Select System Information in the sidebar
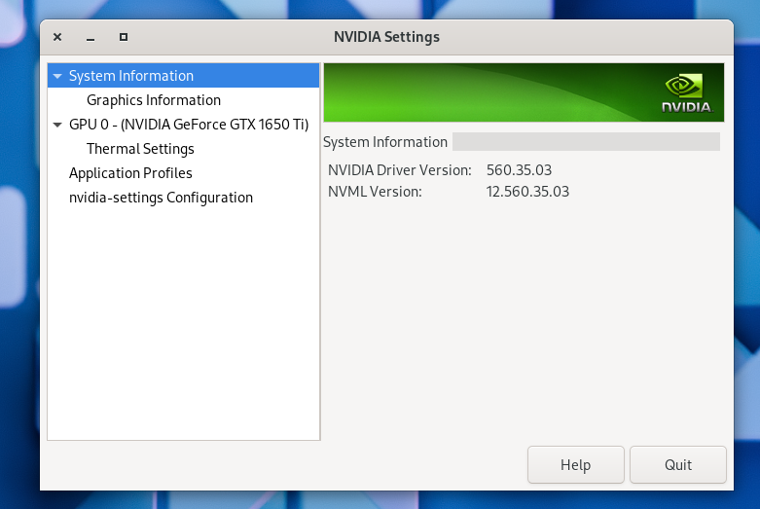This screenshot has width=760, height=509. click(130, 76)
